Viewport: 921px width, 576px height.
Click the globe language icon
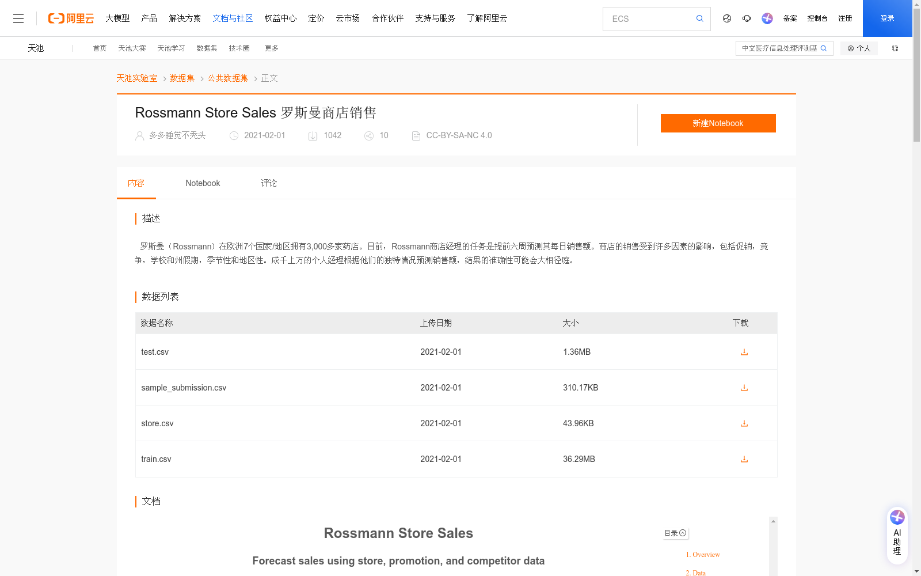[727, 18]
